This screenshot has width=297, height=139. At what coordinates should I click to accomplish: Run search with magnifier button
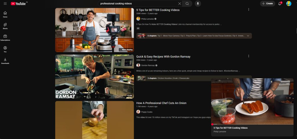187,3
